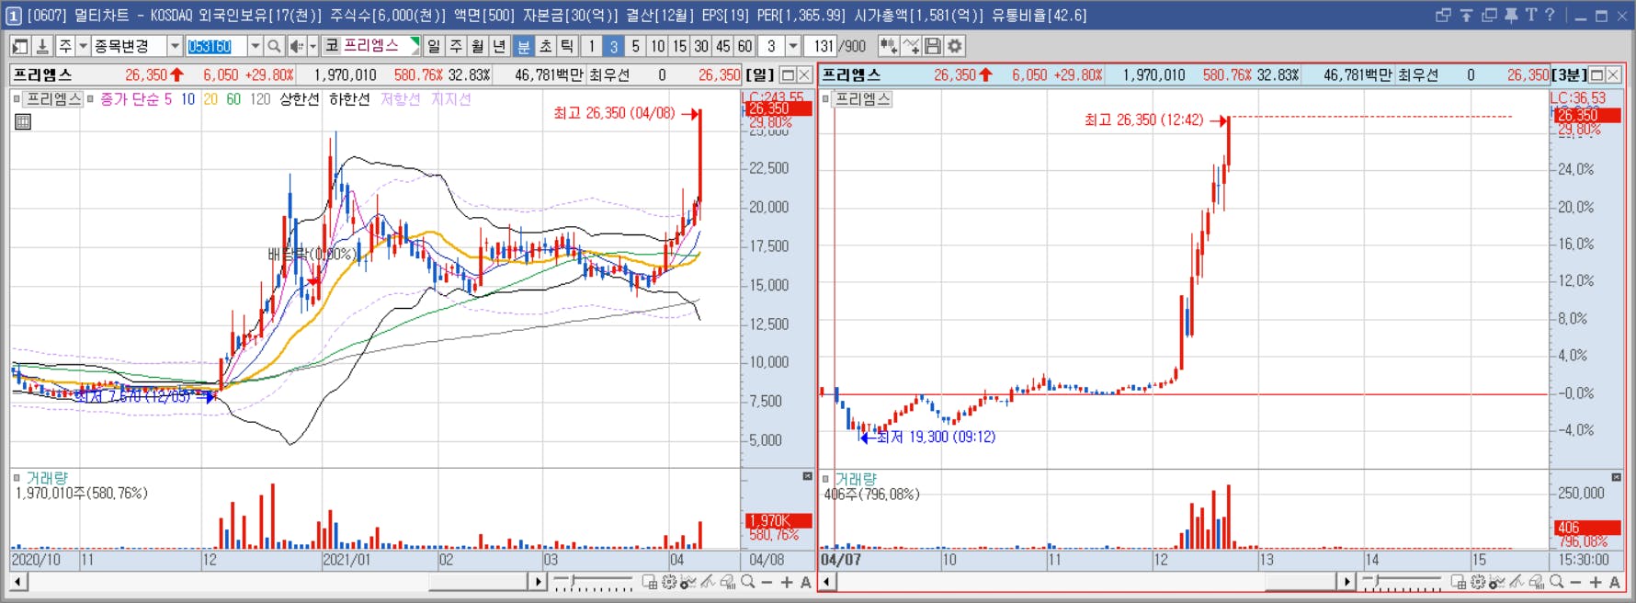Viewport: 1636px width, 603px height.
Task: Open stock code history dropdown arrow
Action: click(x=255, y=46)
